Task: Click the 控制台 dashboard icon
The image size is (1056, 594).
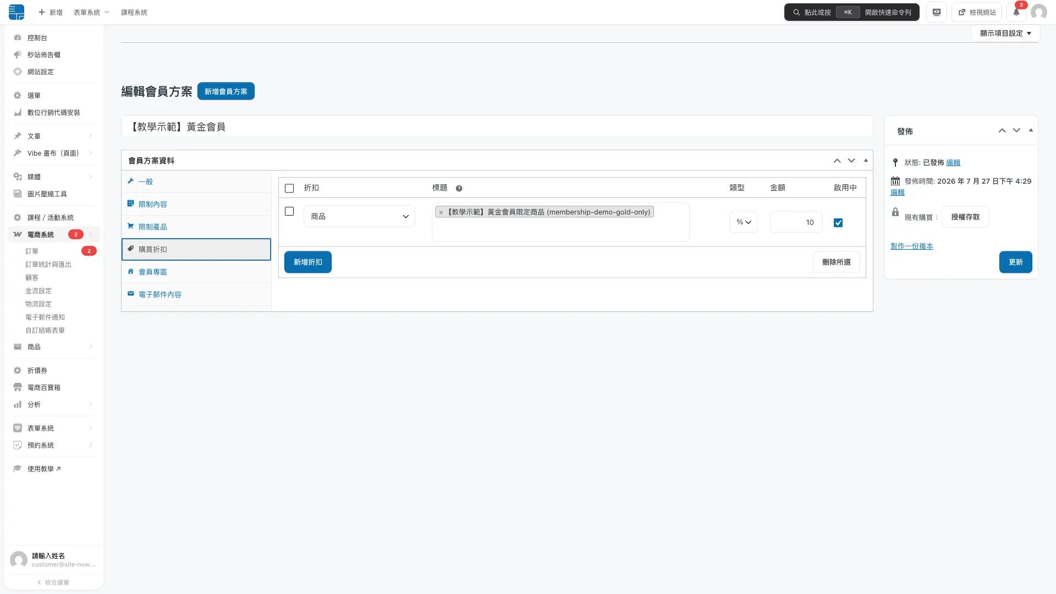Action: pyautogui.click(x=18, y=38)
